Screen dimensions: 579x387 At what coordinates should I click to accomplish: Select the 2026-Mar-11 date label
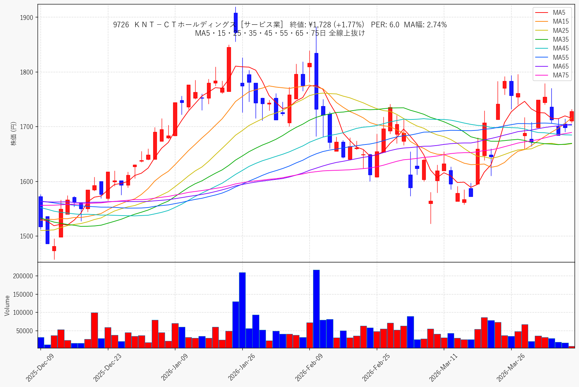tap(443, 367)
